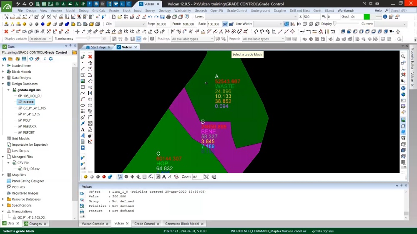Click the Translucency slider
The image size is (417, 234).
pyautogui.click(x=88, y=39)
